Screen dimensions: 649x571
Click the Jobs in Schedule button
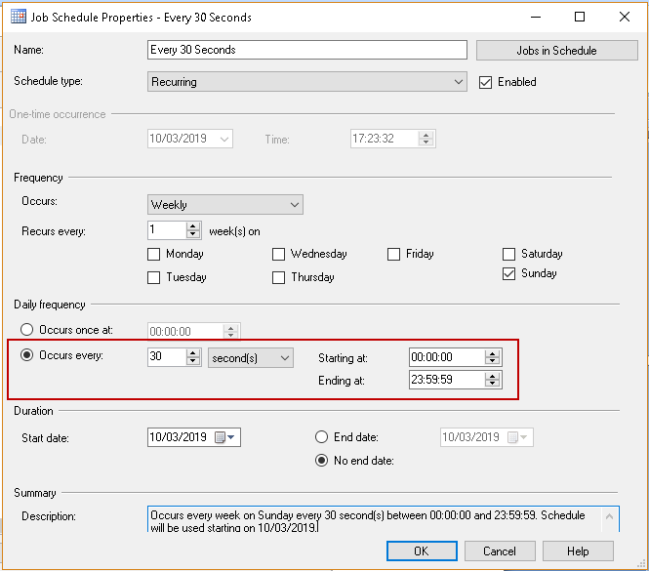556,50
